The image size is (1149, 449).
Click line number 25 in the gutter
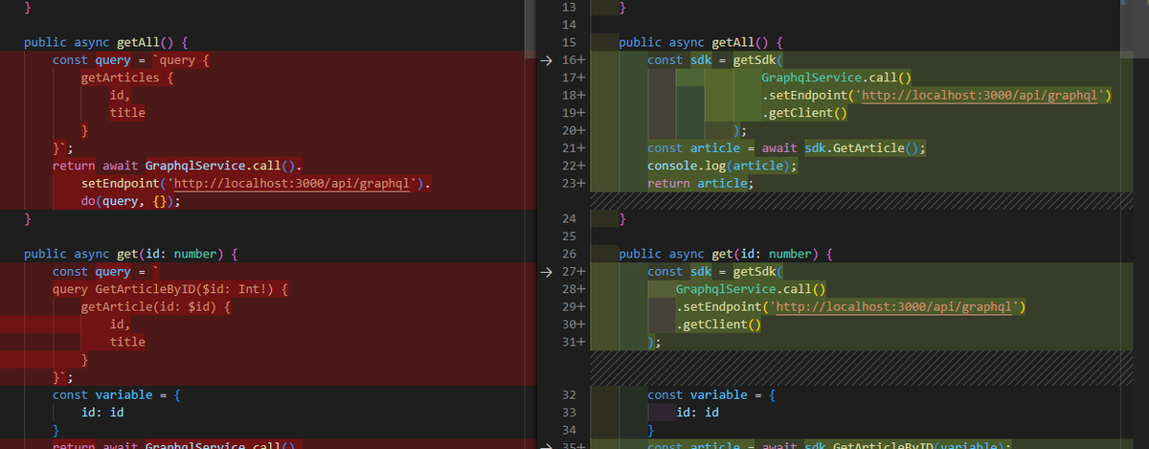tap(569, 236)
